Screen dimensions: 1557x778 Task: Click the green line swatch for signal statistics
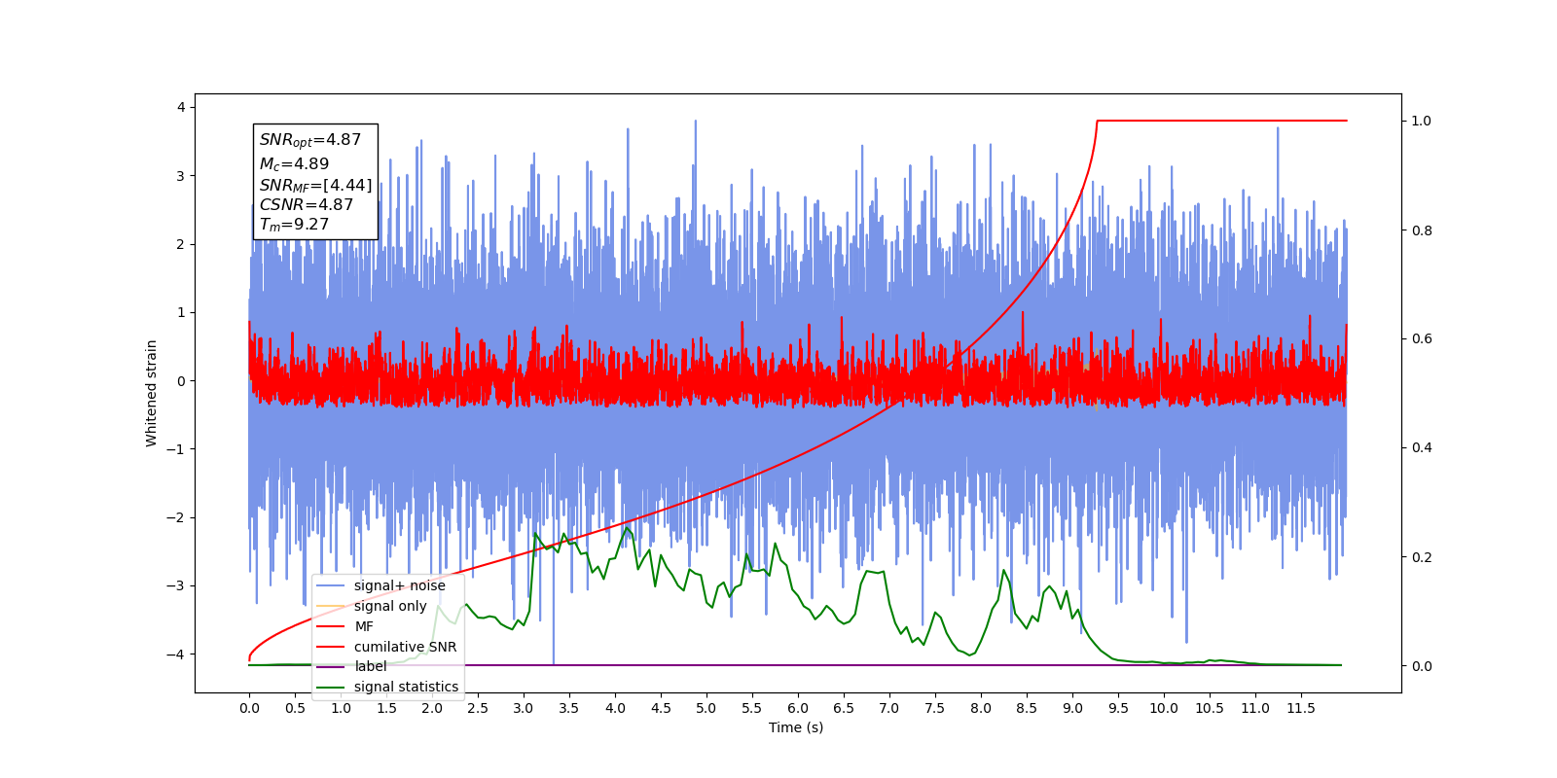331,687
